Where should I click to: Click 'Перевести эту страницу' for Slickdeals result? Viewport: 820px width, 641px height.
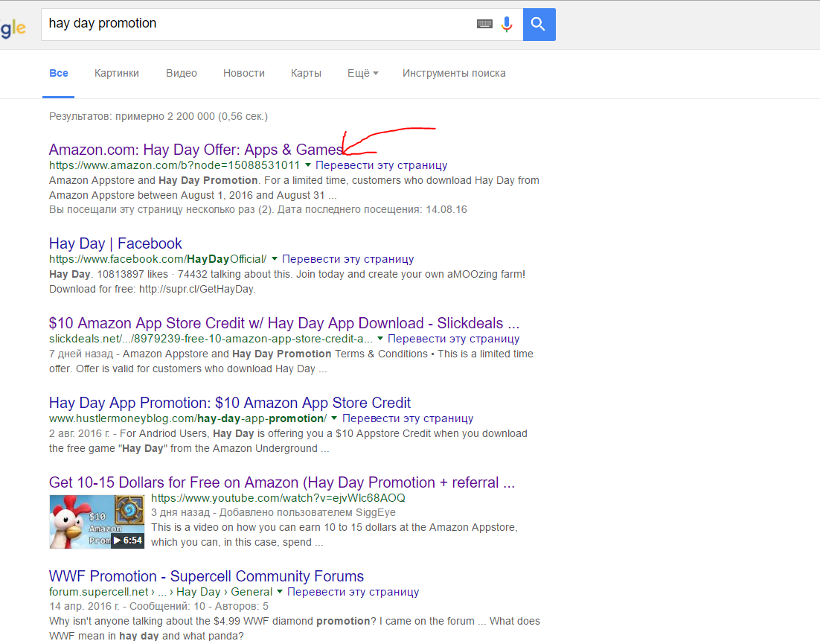tap(453, 339)
